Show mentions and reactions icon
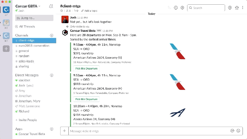The width and height of the screenshot is (247, 139). tap(230, 8)
